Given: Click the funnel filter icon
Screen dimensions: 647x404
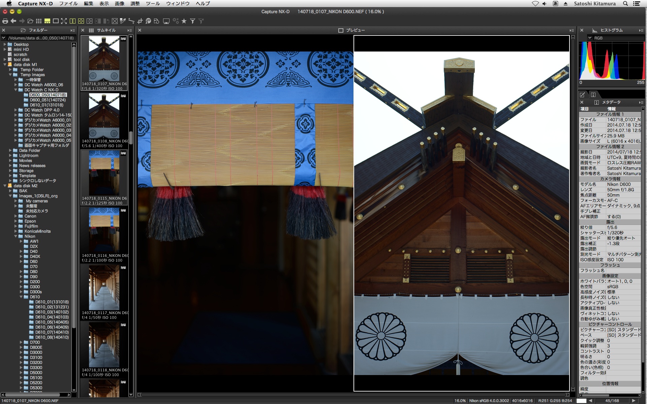Looking at the screenshot, I should pyautogui.click(x=192, y=21).
